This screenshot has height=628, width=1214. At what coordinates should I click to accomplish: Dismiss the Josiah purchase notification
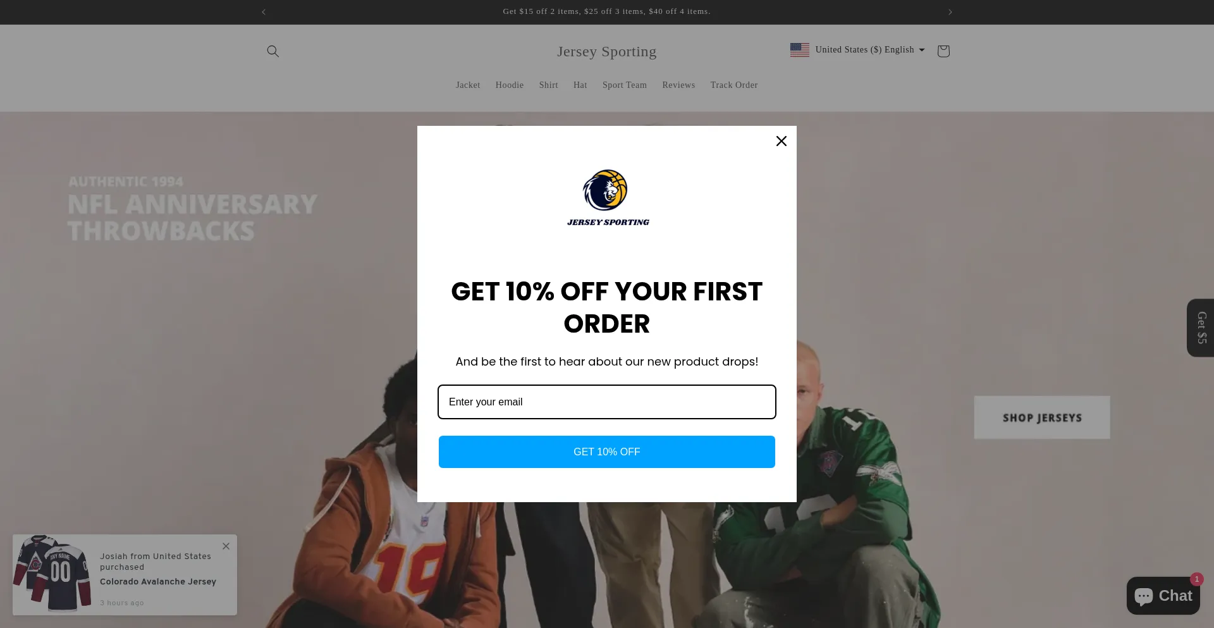(226, 546)
